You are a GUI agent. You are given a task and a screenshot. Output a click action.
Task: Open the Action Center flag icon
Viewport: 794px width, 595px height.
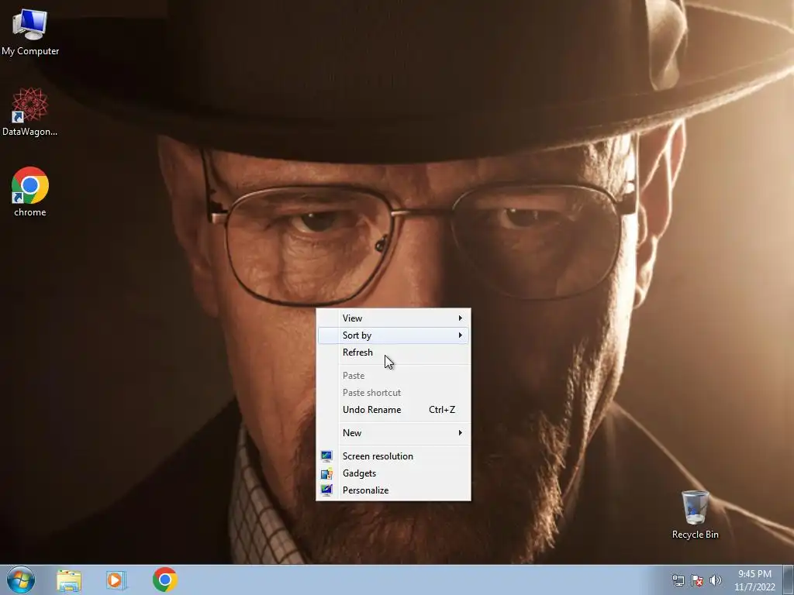click(697, 580)
